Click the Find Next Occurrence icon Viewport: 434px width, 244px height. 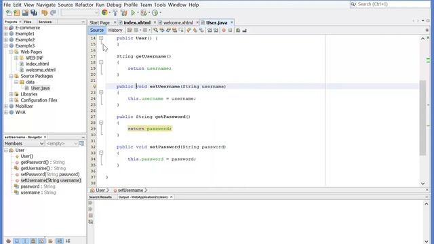coord(168,30)
